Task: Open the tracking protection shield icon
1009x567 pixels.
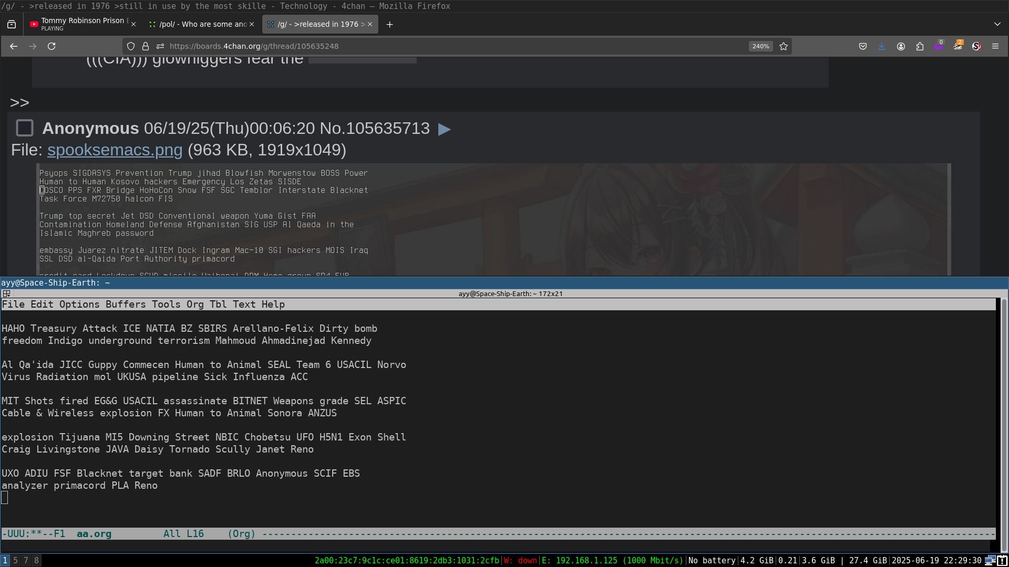Action: 131,46
